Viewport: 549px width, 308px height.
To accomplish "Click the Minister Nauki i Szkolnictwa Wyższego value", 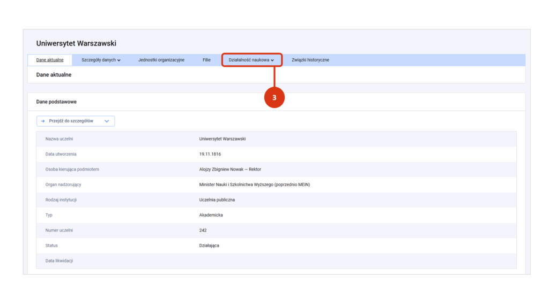I will pyautogui.click(x=254, y=184).
